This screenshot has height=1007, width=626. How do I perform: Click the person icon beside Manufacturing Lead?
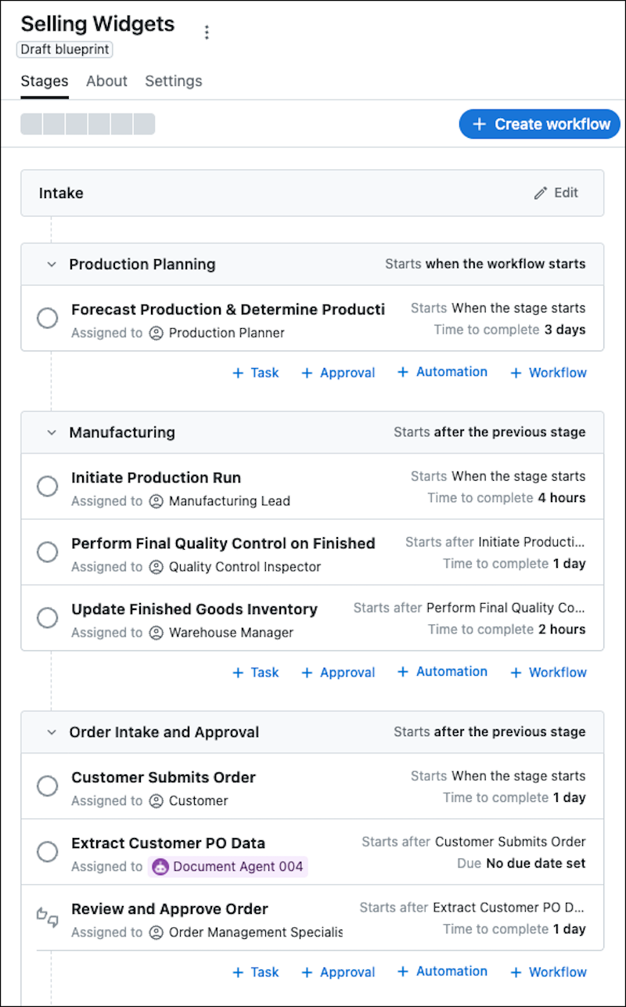(156, 501)
